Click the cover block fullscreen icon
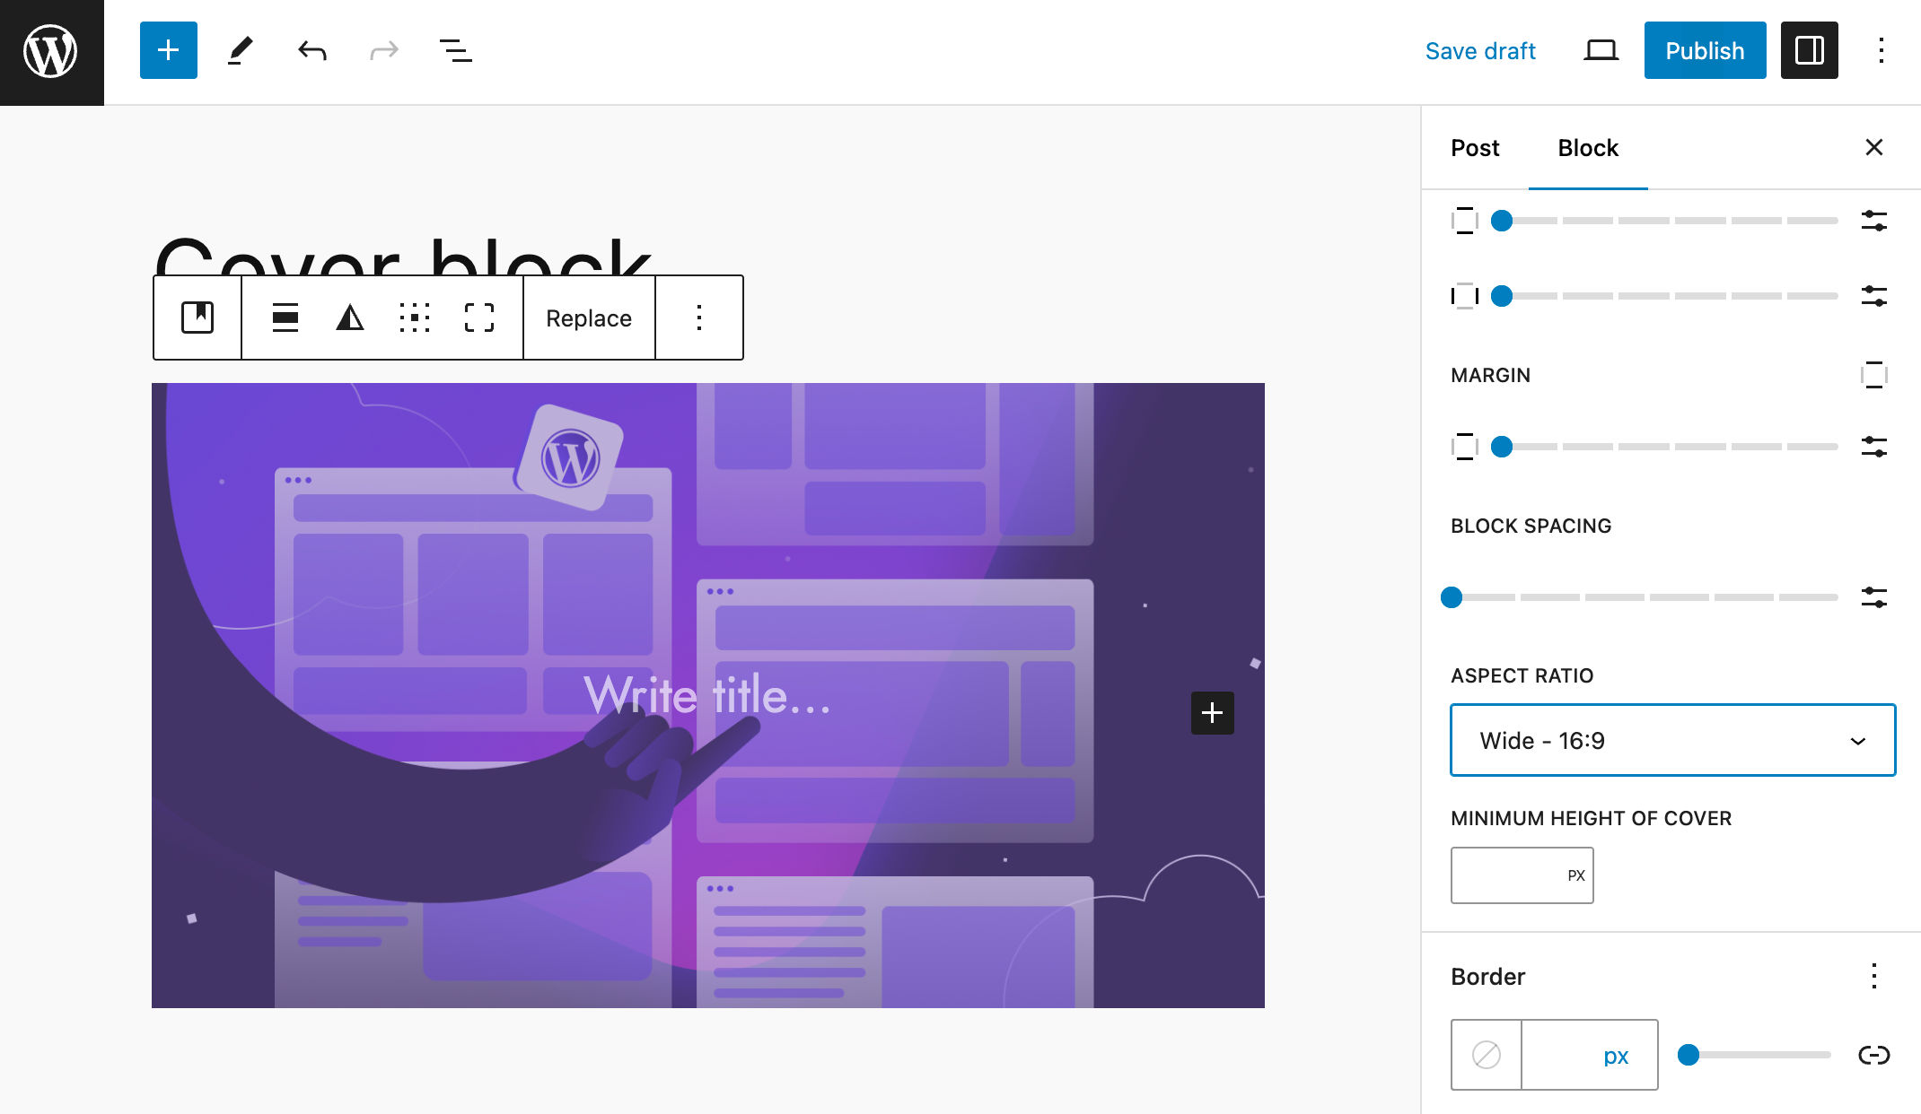Image resolution: width=1921 pixels, height=1114 pixels. (479, 317)
